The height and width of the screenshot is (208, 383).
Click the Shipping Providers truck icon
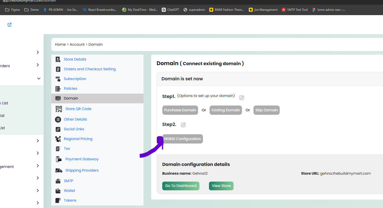pos(59,170)
